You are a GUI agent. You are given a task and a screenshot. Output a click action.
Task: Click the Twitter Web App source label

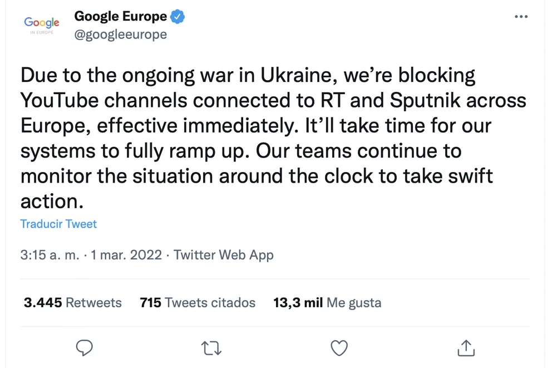pos(224,256)
